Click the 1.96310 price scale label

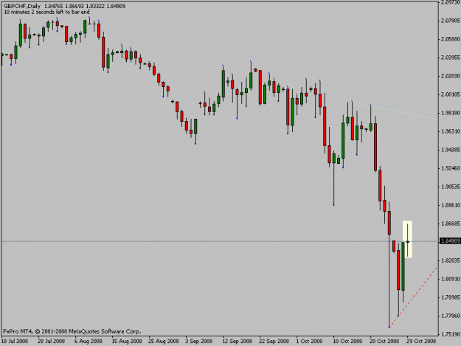click(451, 131)
